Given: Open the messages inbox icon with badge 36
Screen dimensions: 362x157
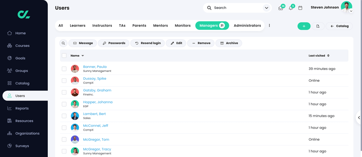Looking at the screenshot, I should [x=281, y=8].
